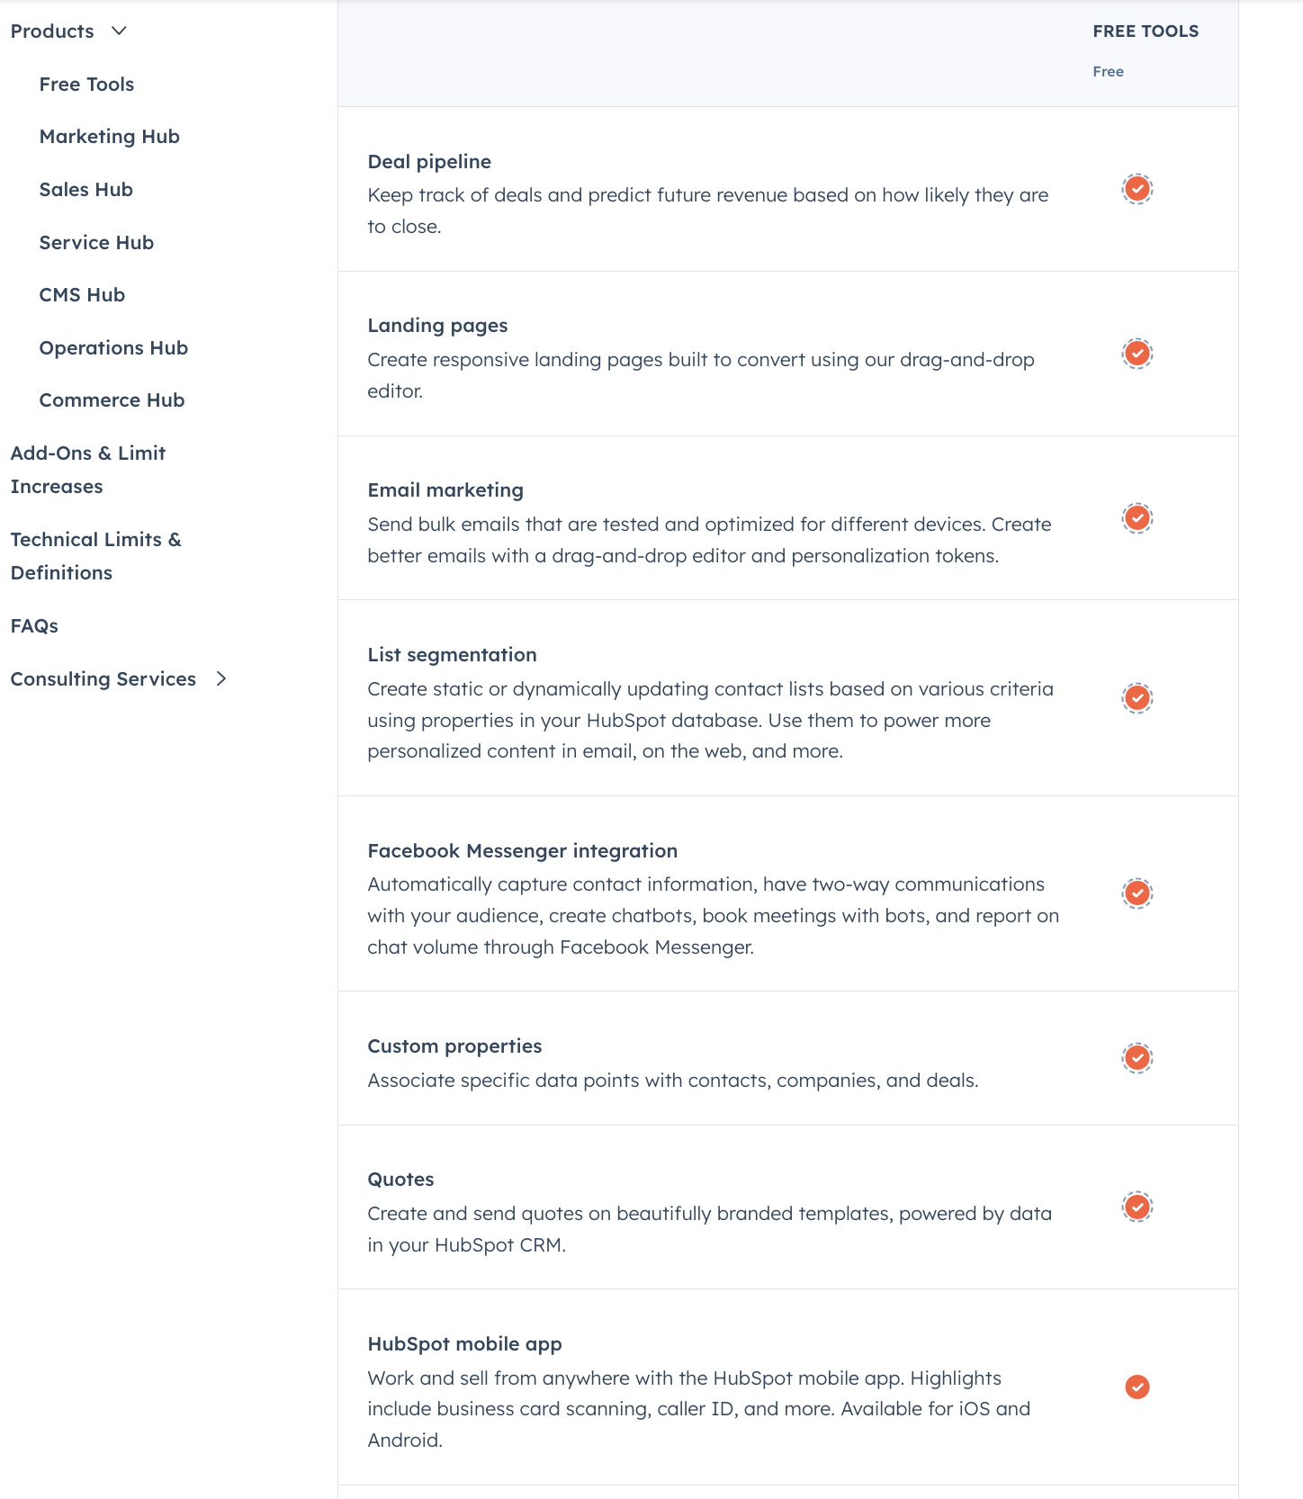The height and width of the screenshot is (1499, 1303).
Task: Collapse the Products menu chevron
Action: [x=119, y=31]
